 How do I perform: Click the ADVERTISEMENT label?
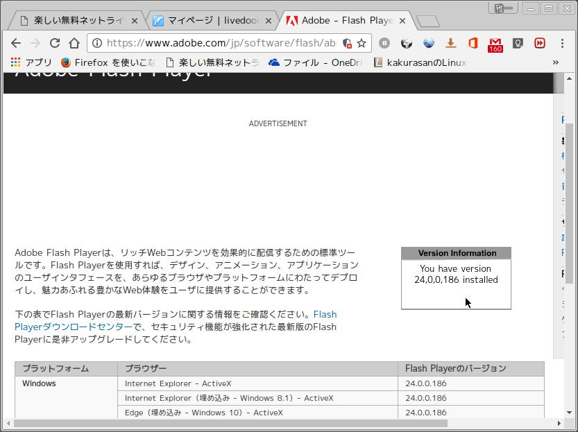pos(278,123)
